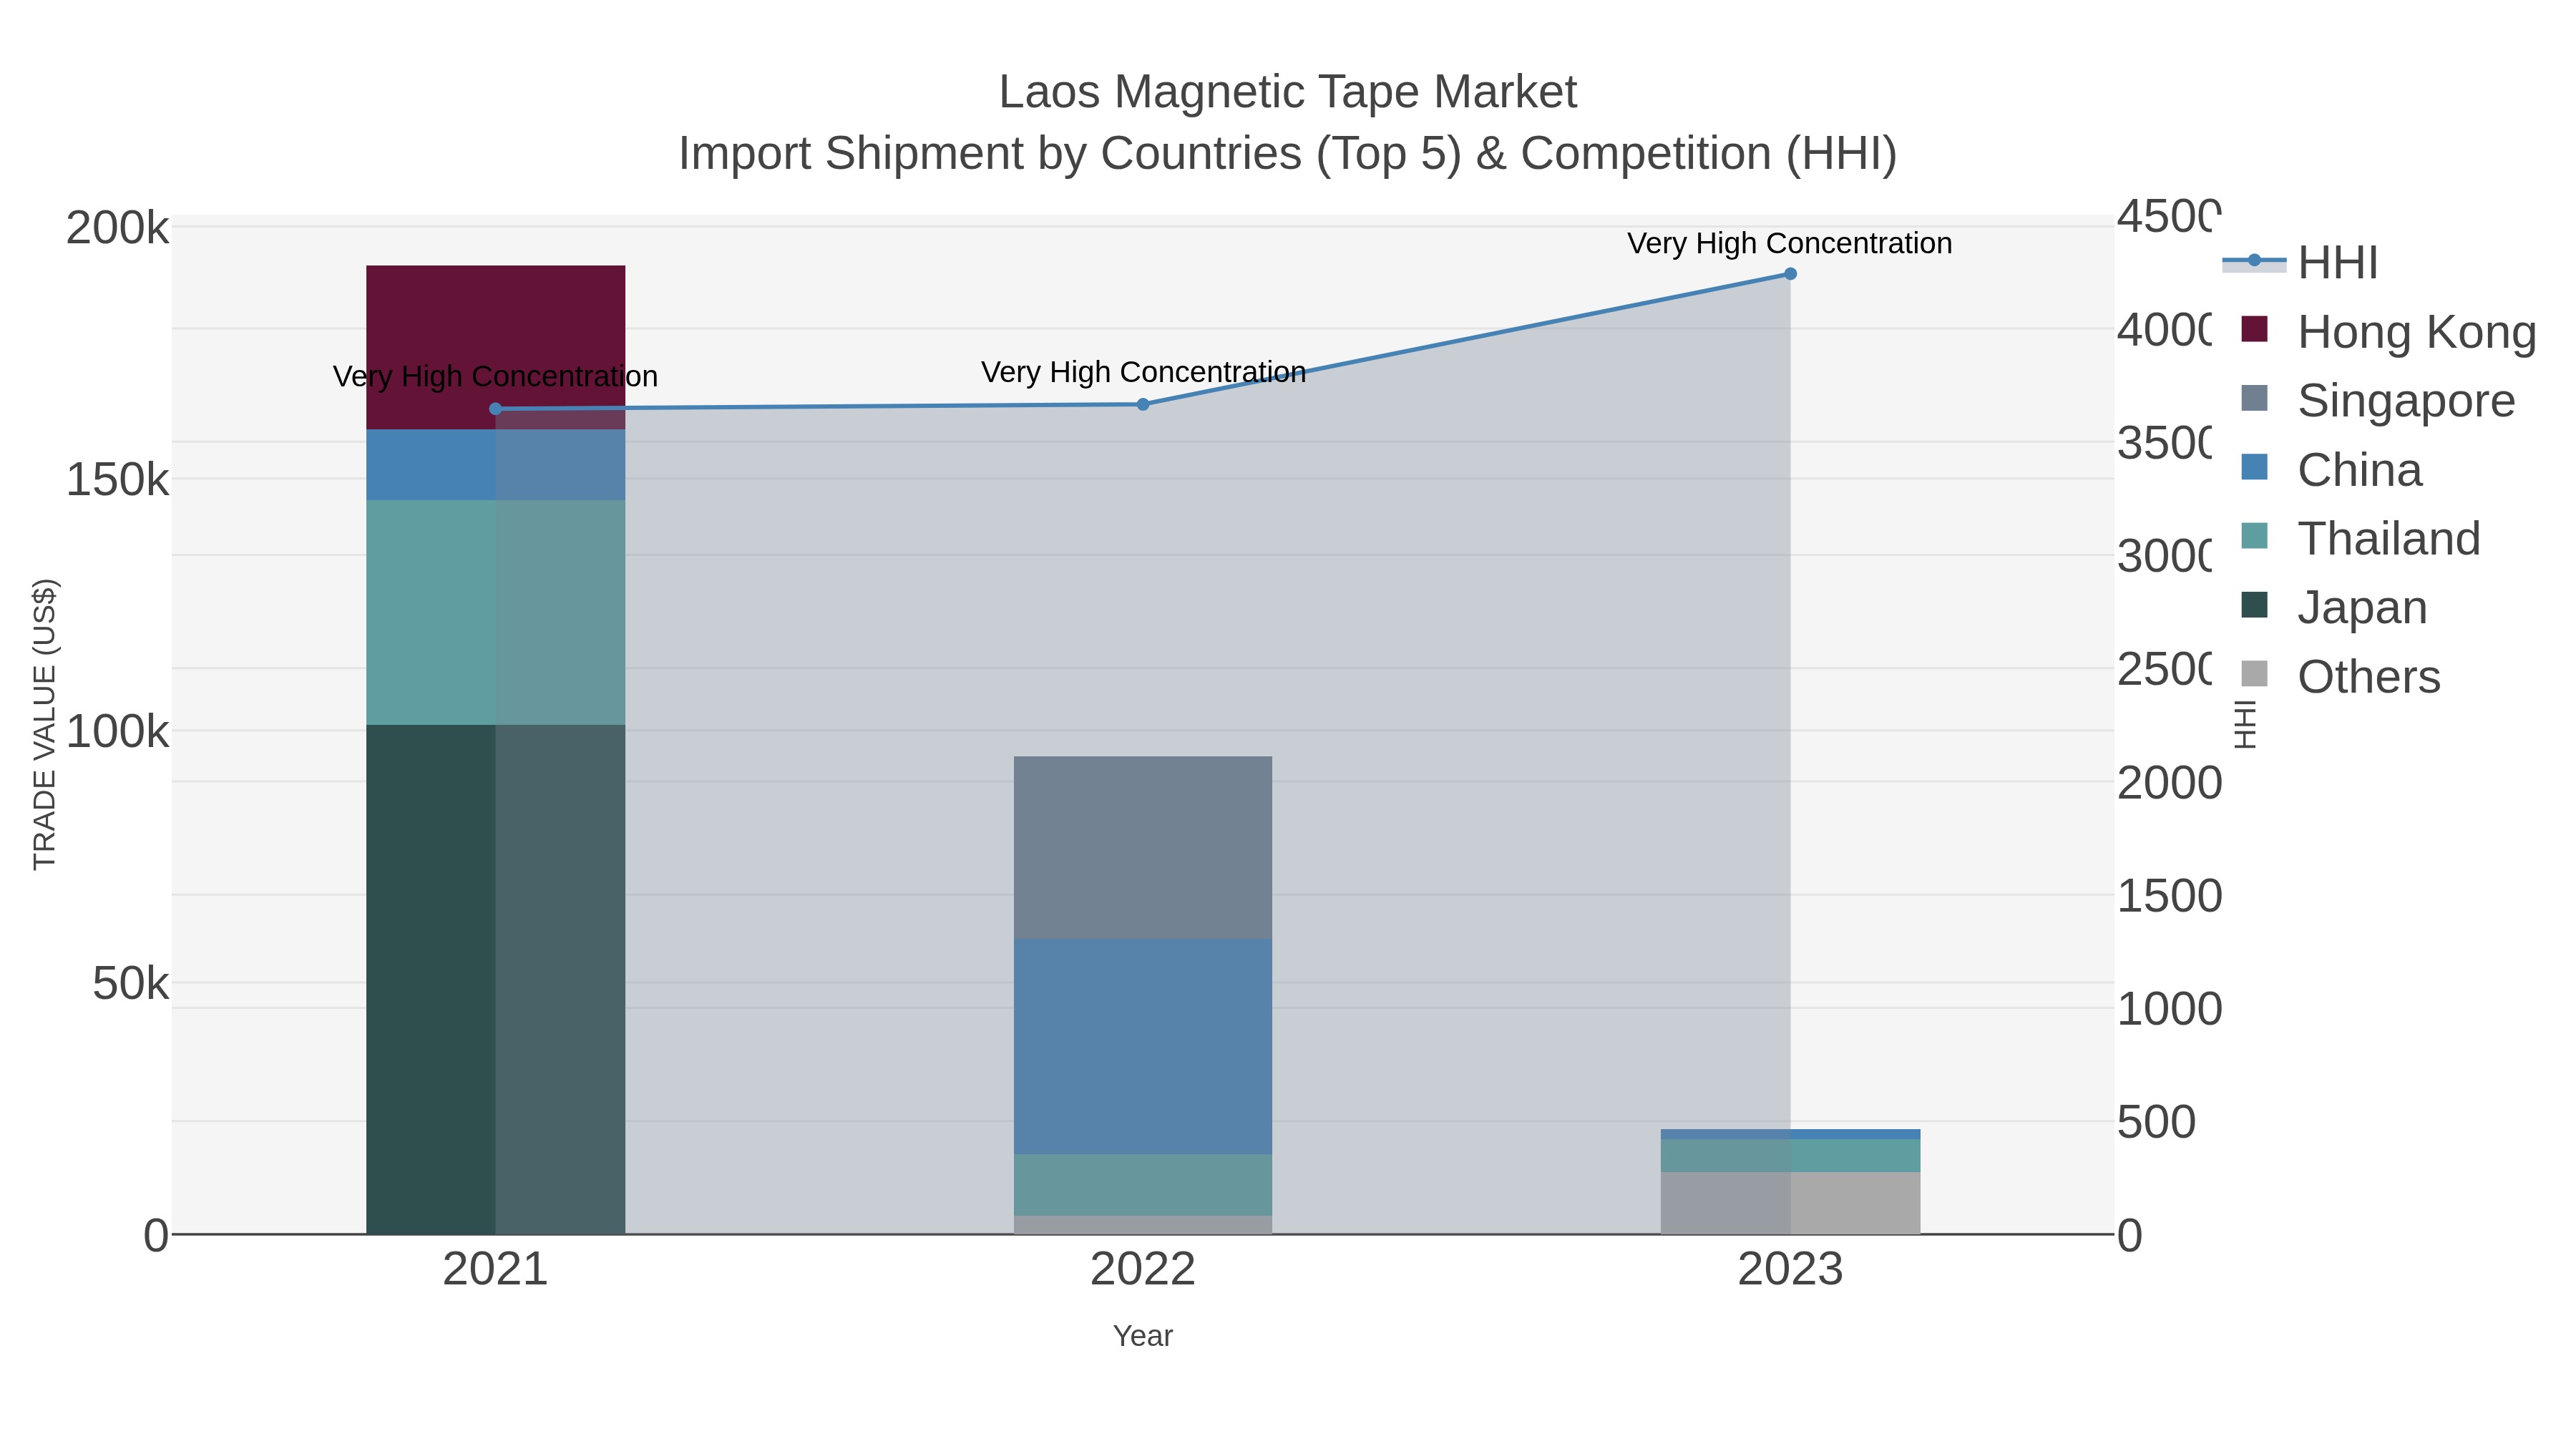The image size is (2576, 1449).
Task: Click the 100k y-axis tick label
Action: (x=118, y=732)
